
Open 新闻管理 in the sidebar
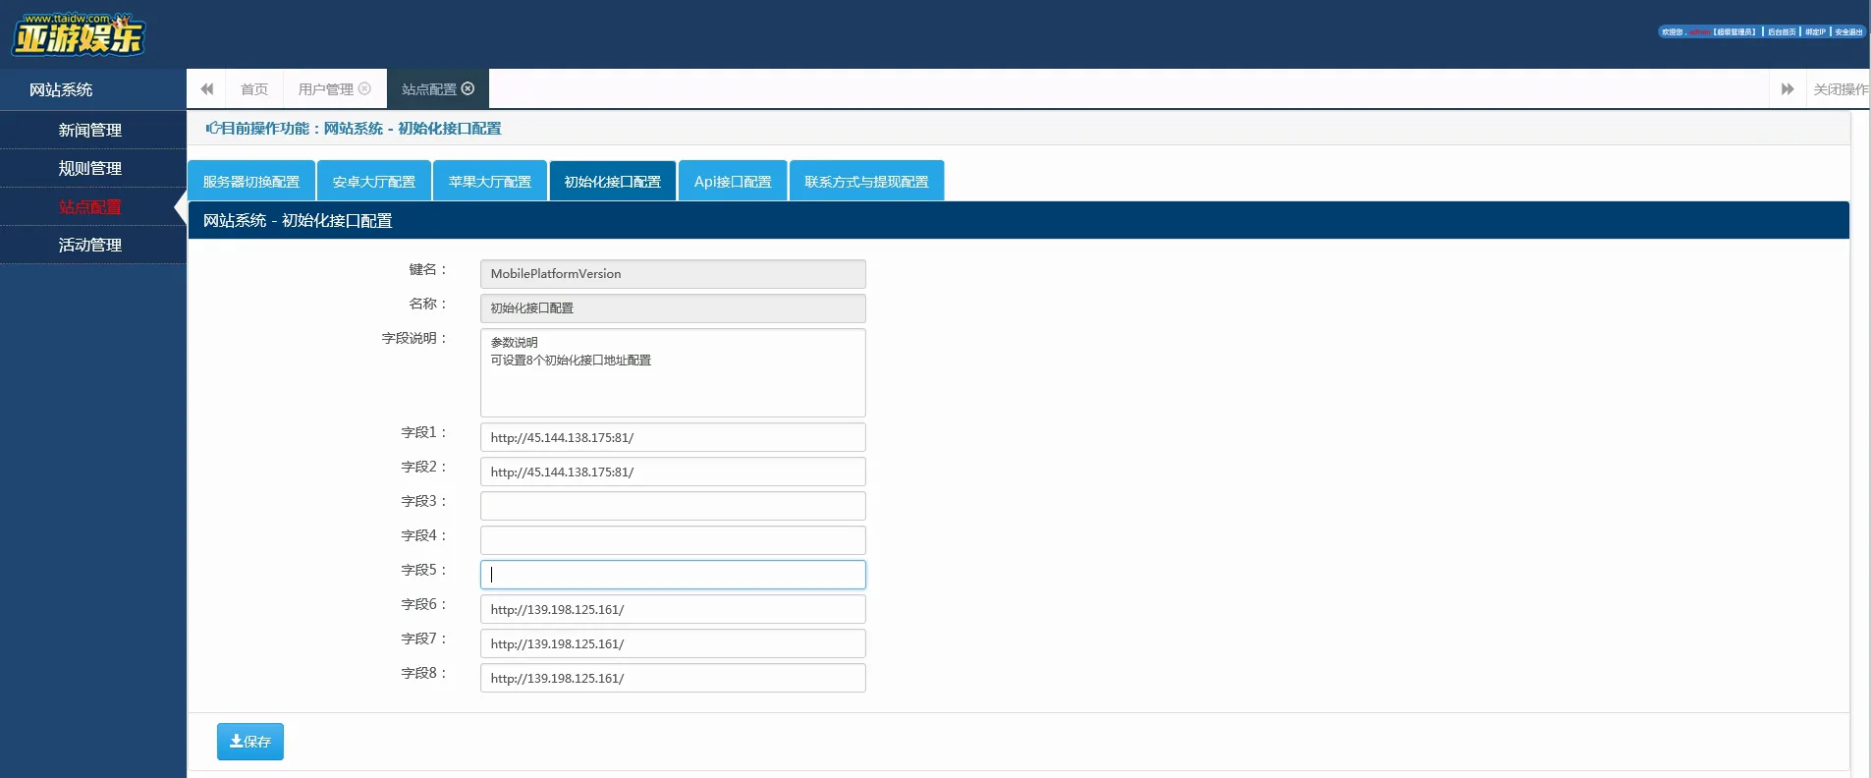tap(93, 130)
